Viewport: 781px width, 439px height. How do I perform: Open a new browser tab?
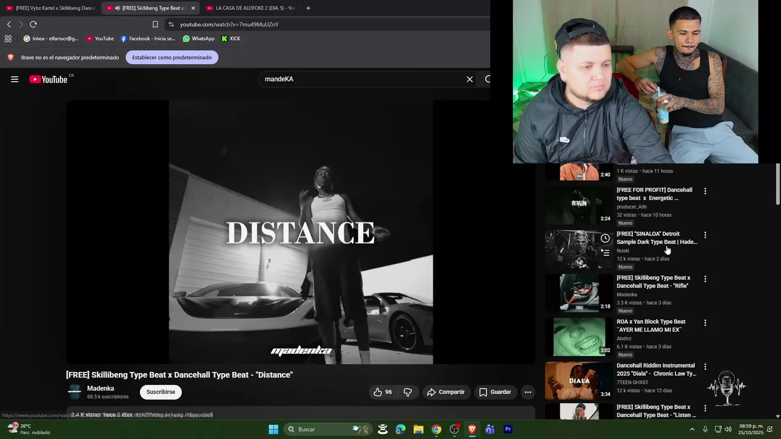[x=308, y=8]
